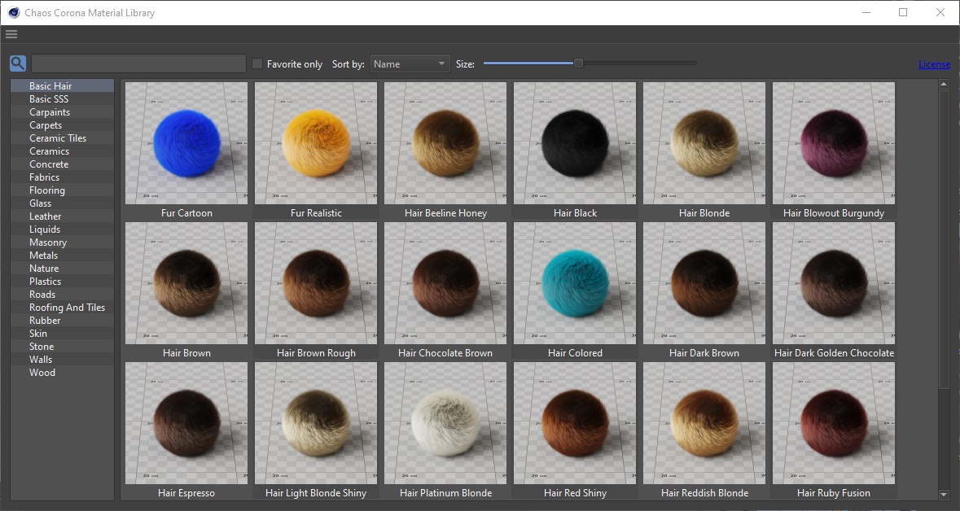Select the cyan Hair Colored thumbnail
This screenshot has height=511, width=960.
pos(575,283)
